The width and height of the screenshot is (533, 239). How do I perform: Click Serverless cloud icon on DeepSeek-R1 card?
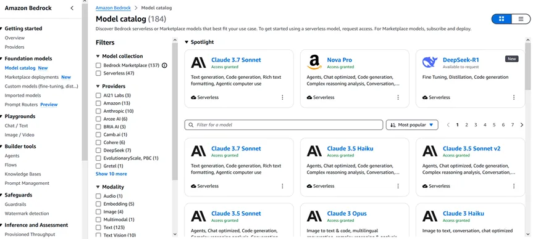425,98
